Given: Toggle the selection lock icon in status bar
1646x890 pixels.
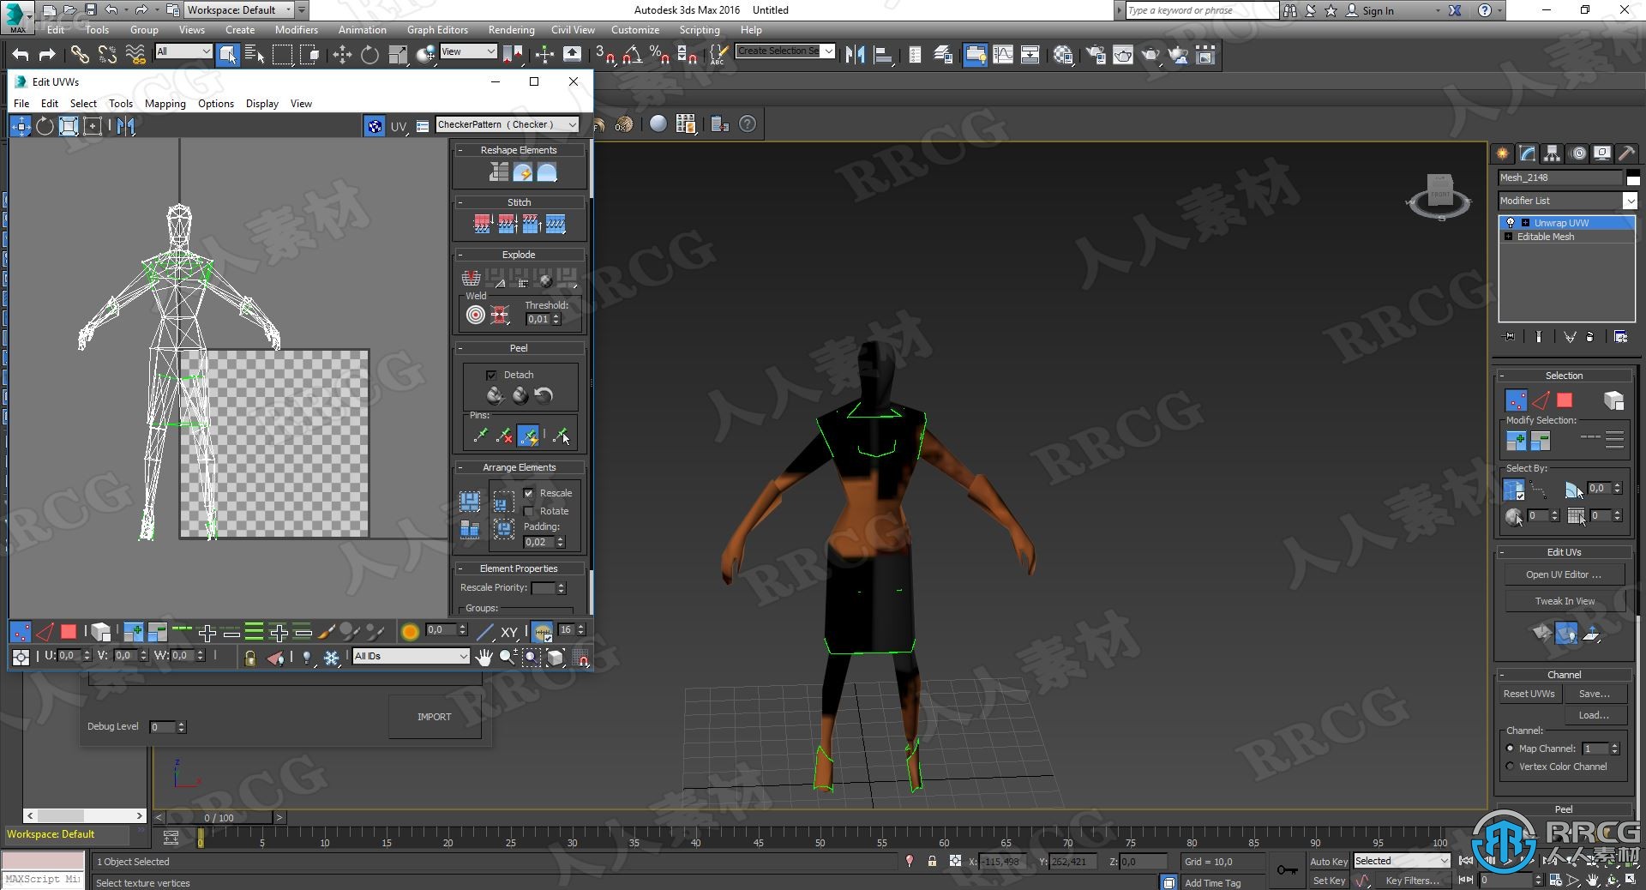Looking at the screenshot, I should coord(932,861).
